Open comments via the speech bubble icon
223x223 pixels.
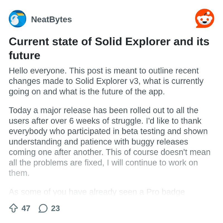pos(43,208)
